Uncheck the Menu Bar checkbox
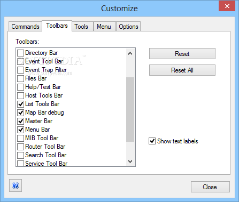The height and width of the screenshot is (202, 239). [x=20, y=130]
